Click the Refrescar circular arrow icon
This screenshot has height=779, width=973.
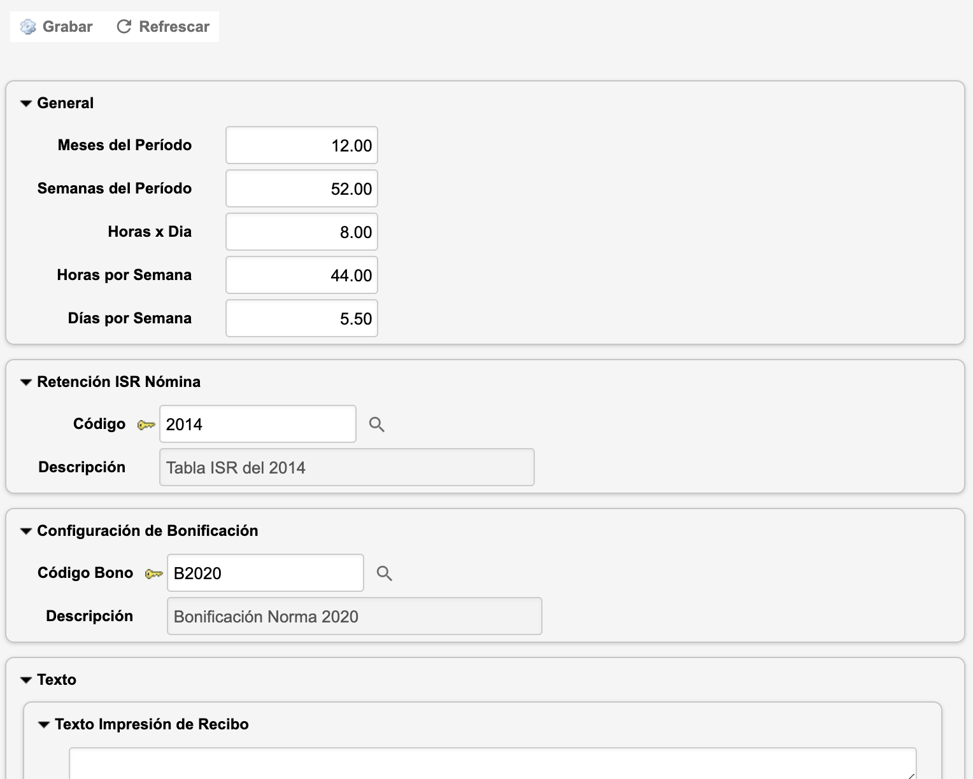(124, 27)
